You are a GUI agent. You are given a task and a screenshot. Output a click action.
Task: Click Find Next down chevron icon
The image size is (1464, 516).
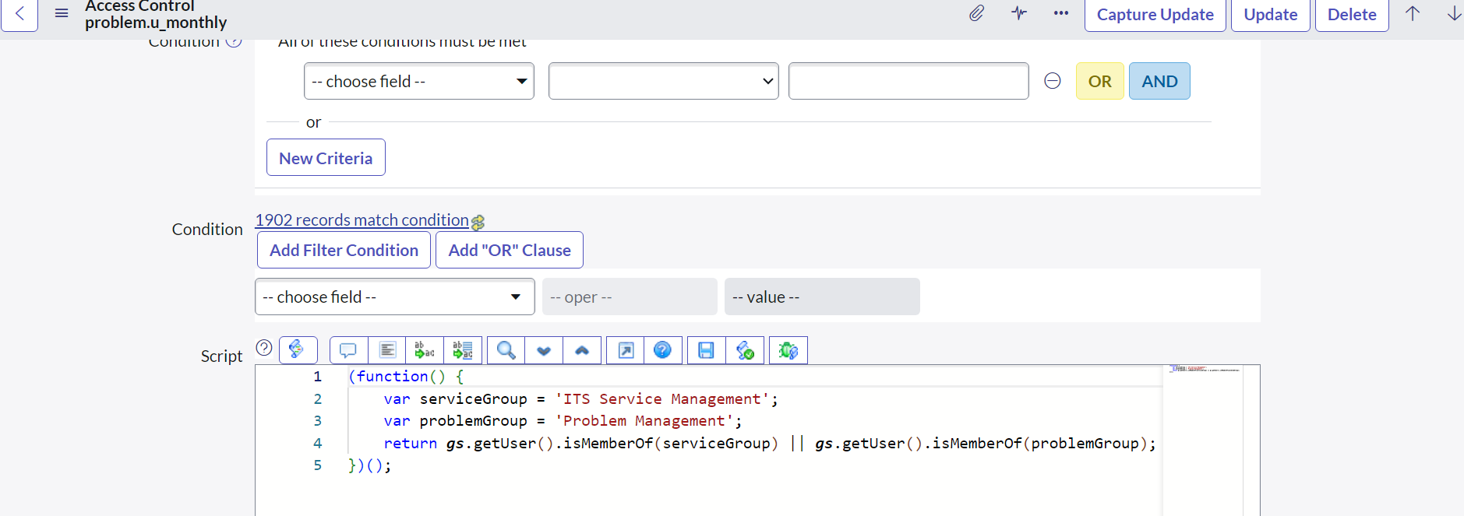click(x=544, y=350)
